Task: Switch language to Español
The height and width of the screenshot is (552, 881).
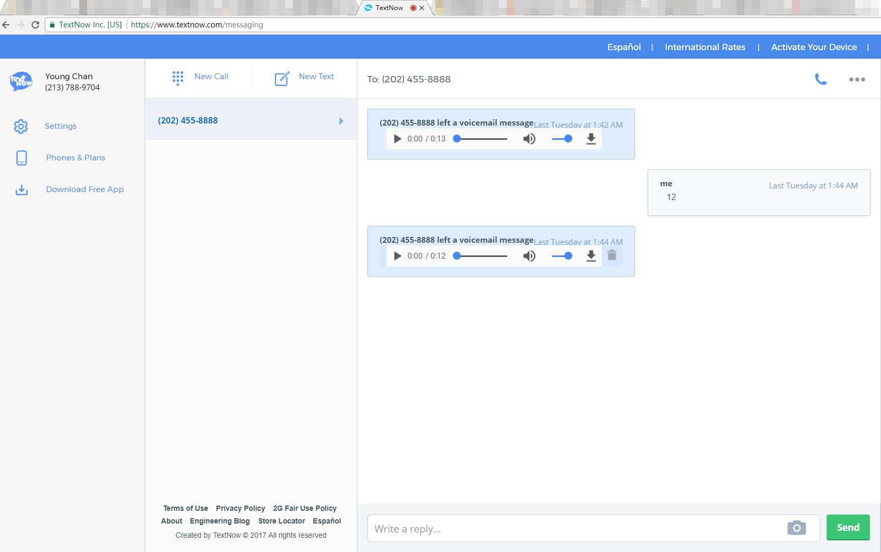Action: click(623, 47)
